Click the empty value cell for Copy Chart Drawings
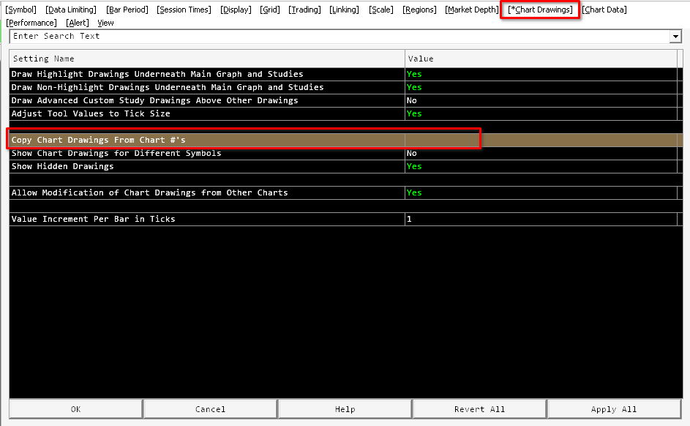This screenshot has width=690, height=426. pos(541,140)
